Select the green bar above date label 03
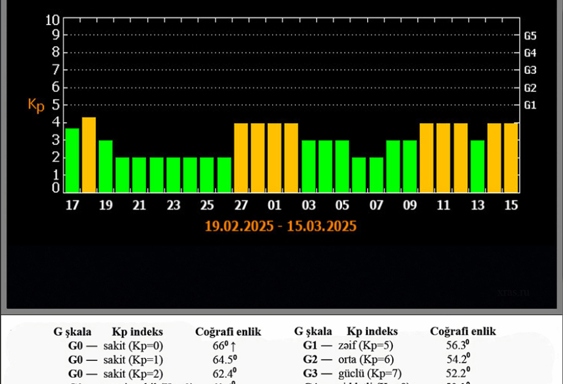 309,166
